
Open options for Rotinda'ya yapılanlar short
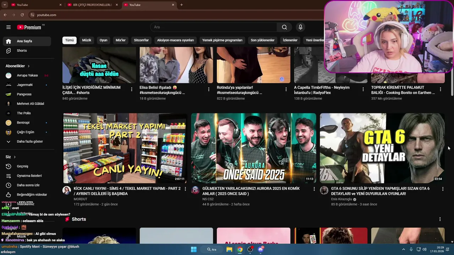tap(286, 90)
